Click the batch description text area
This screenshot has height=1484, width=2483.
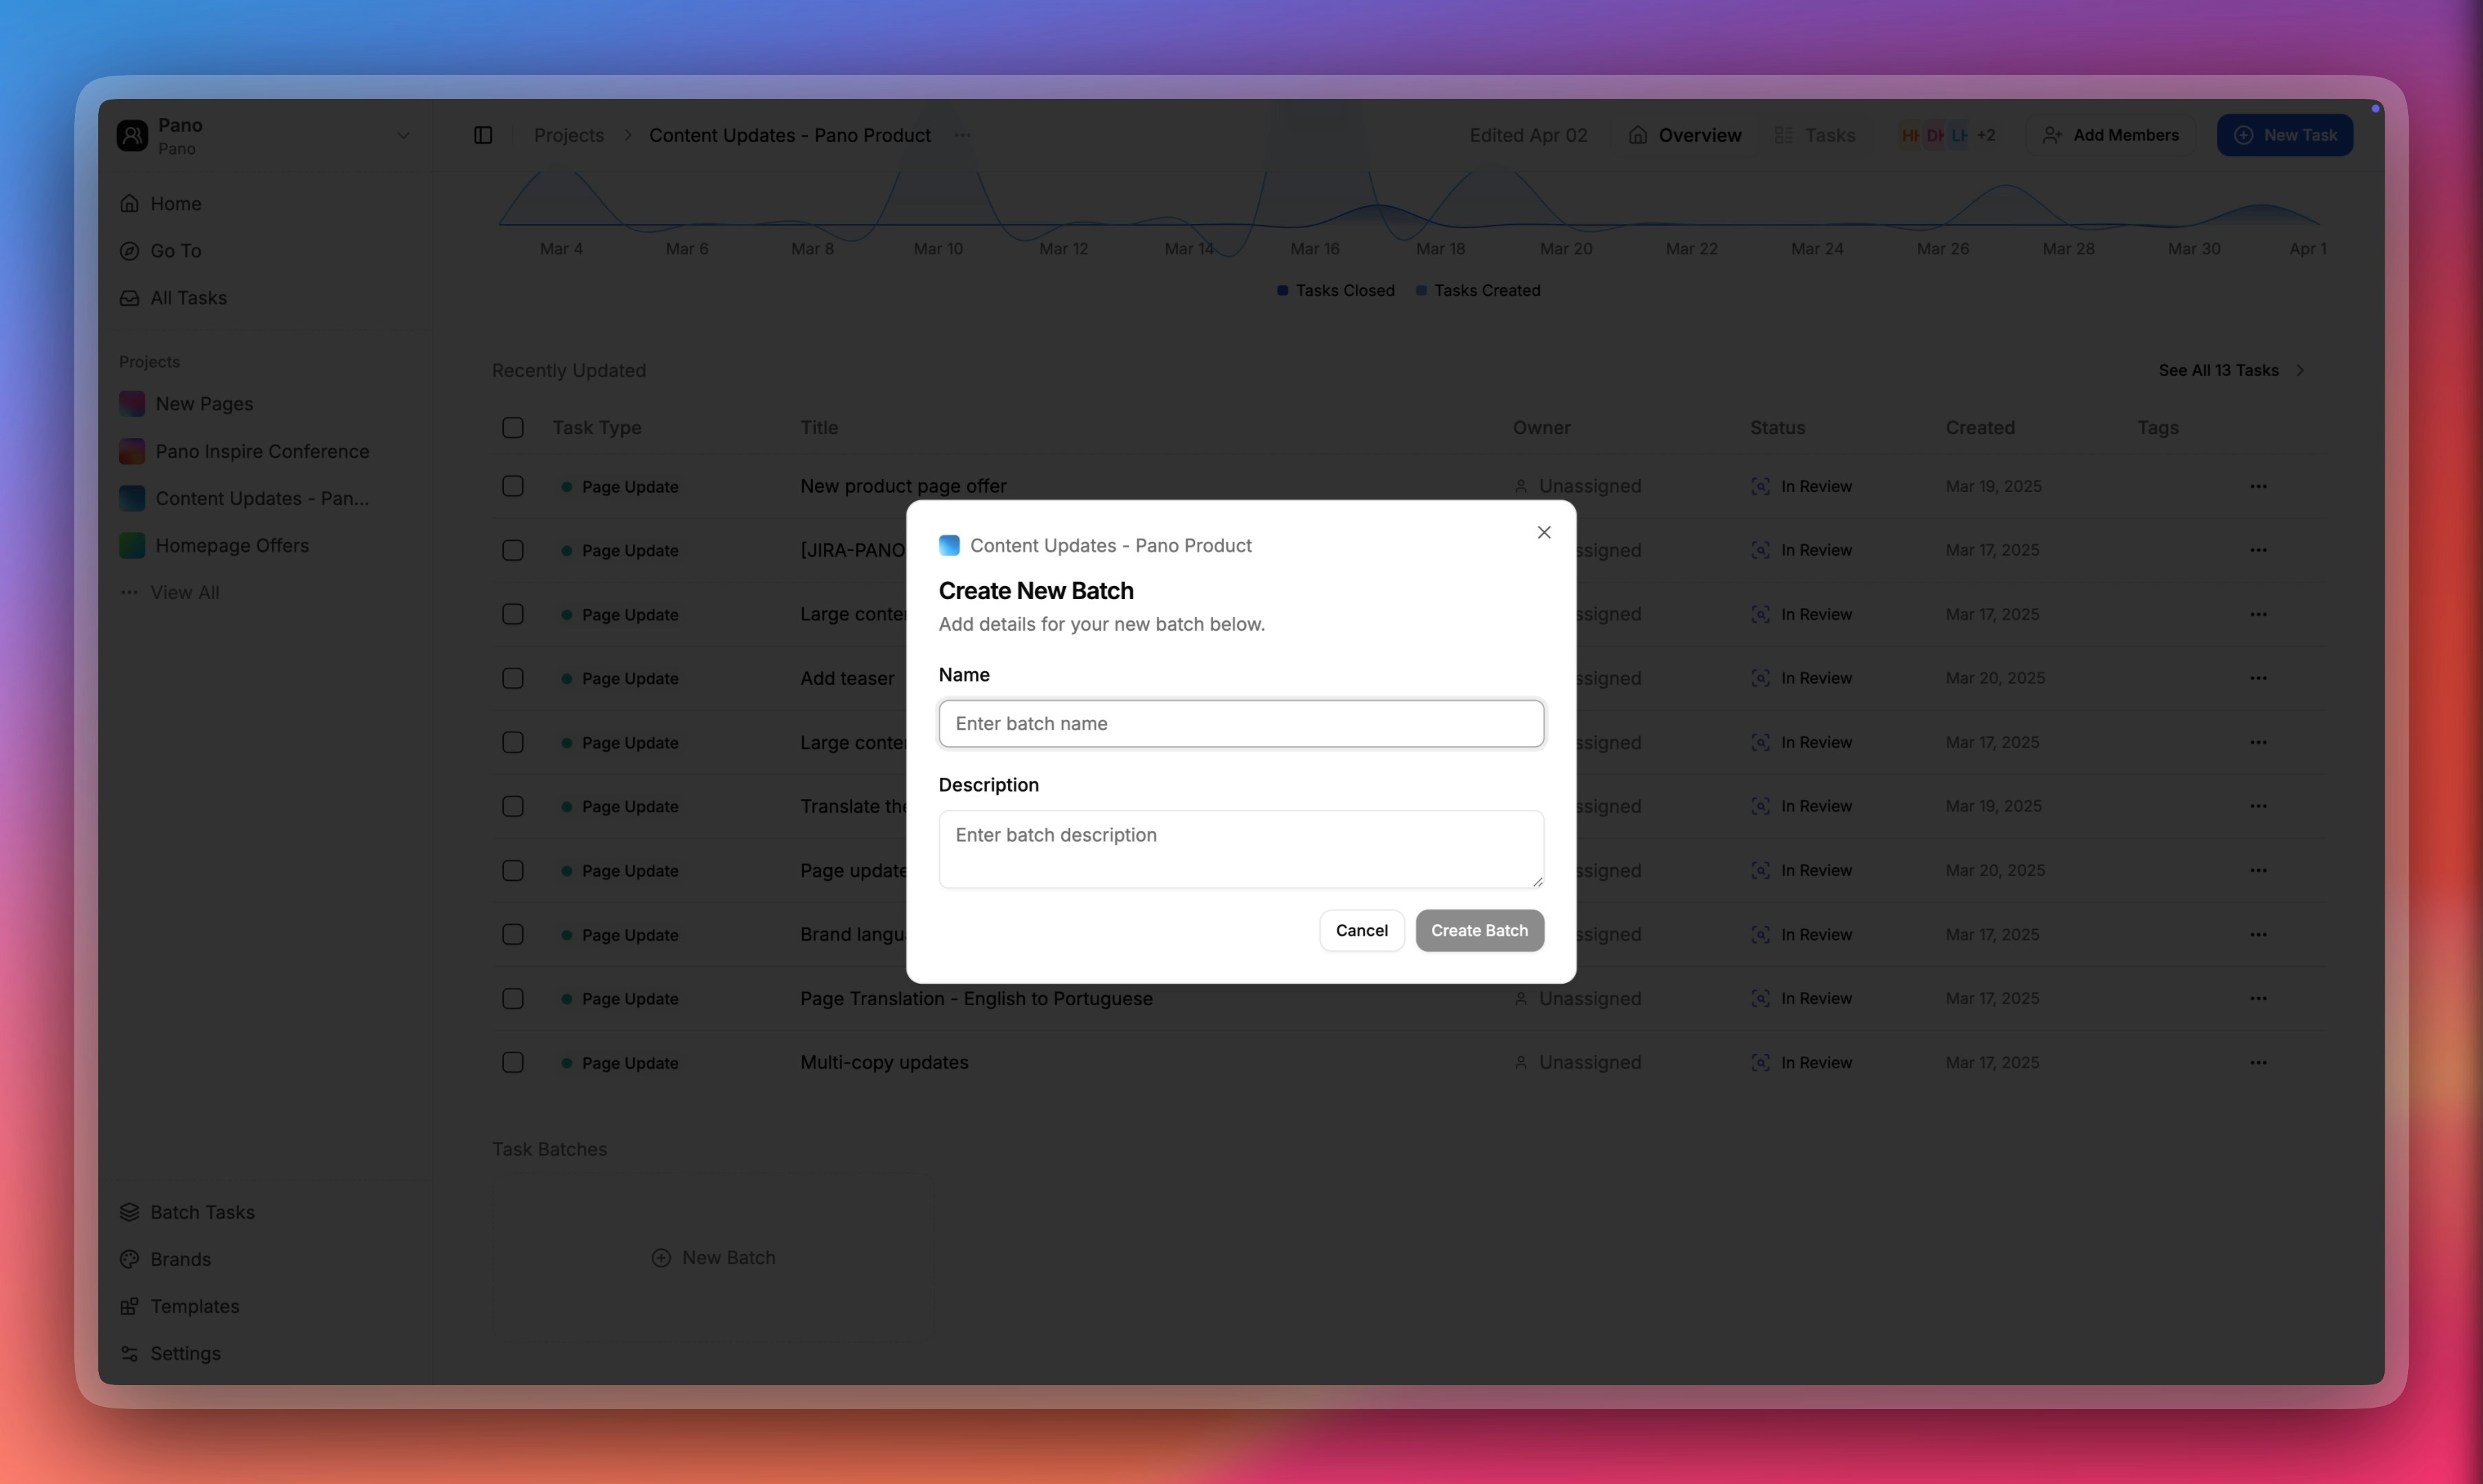pyautogui.click(x=1240, y=848)
